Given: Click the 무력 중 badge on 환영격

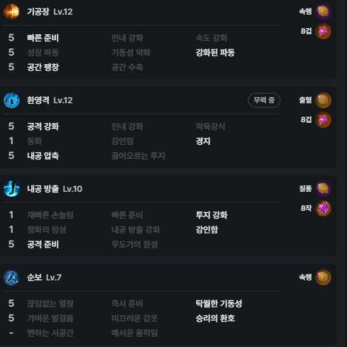Looking at the screenshot, I should tap(264, 100).
